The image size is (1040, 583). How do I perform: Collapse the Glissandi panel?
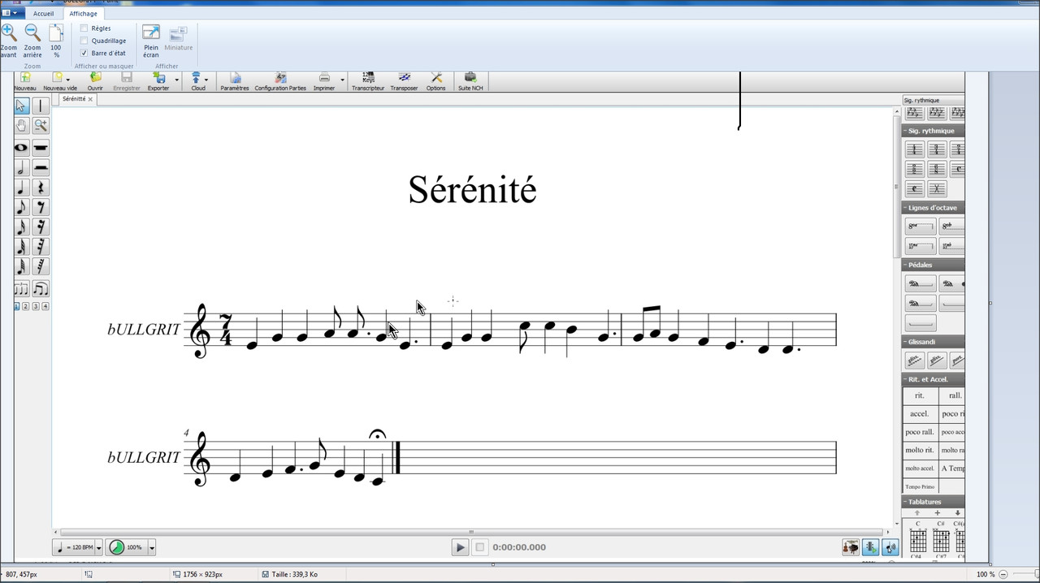pos(905,342)
